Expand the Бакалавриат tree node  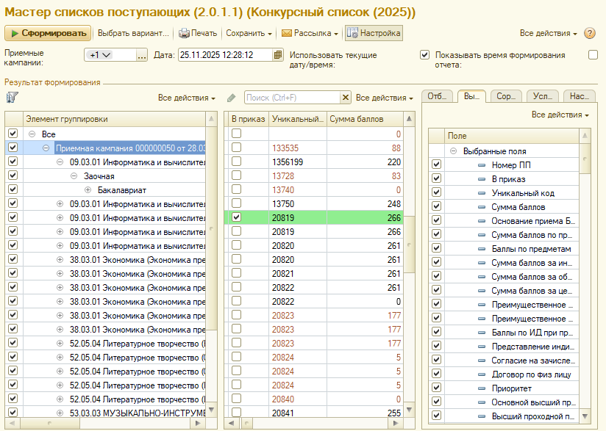point(88,189)
